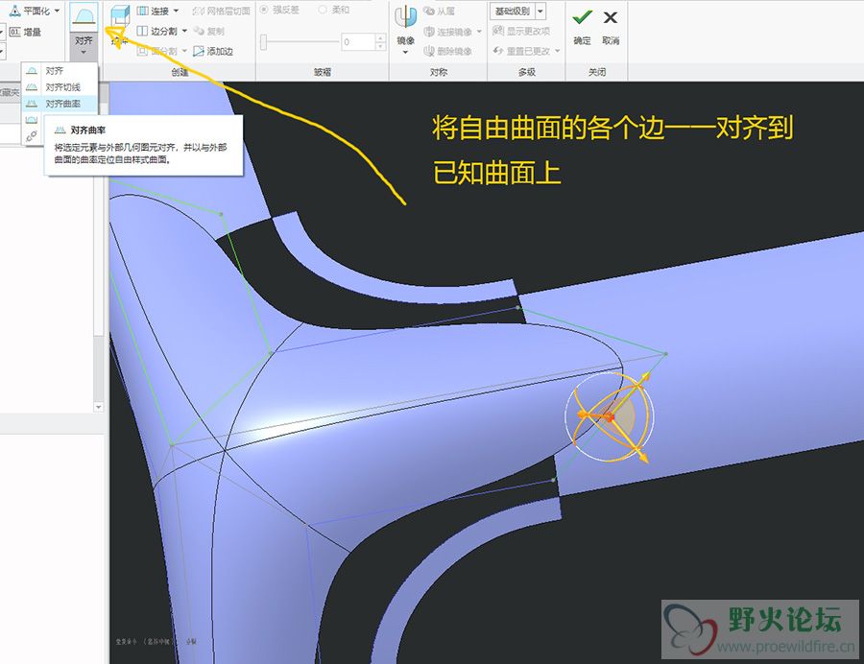Choose 对齐 from the align dropdown menu
The width and height of the screenshot is (864, 664).
click(60, 70)
